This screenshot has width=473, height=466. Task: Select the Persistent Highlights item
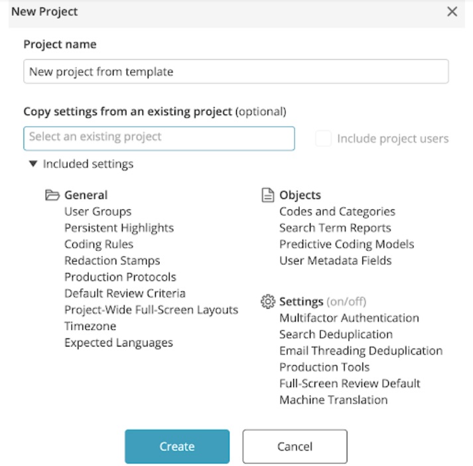point(119,228)
